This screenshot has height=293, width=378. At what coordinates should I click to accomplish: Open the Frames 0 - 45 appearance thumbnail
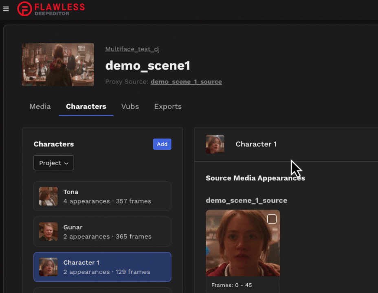pyautogui.click(x=243, y=243)
